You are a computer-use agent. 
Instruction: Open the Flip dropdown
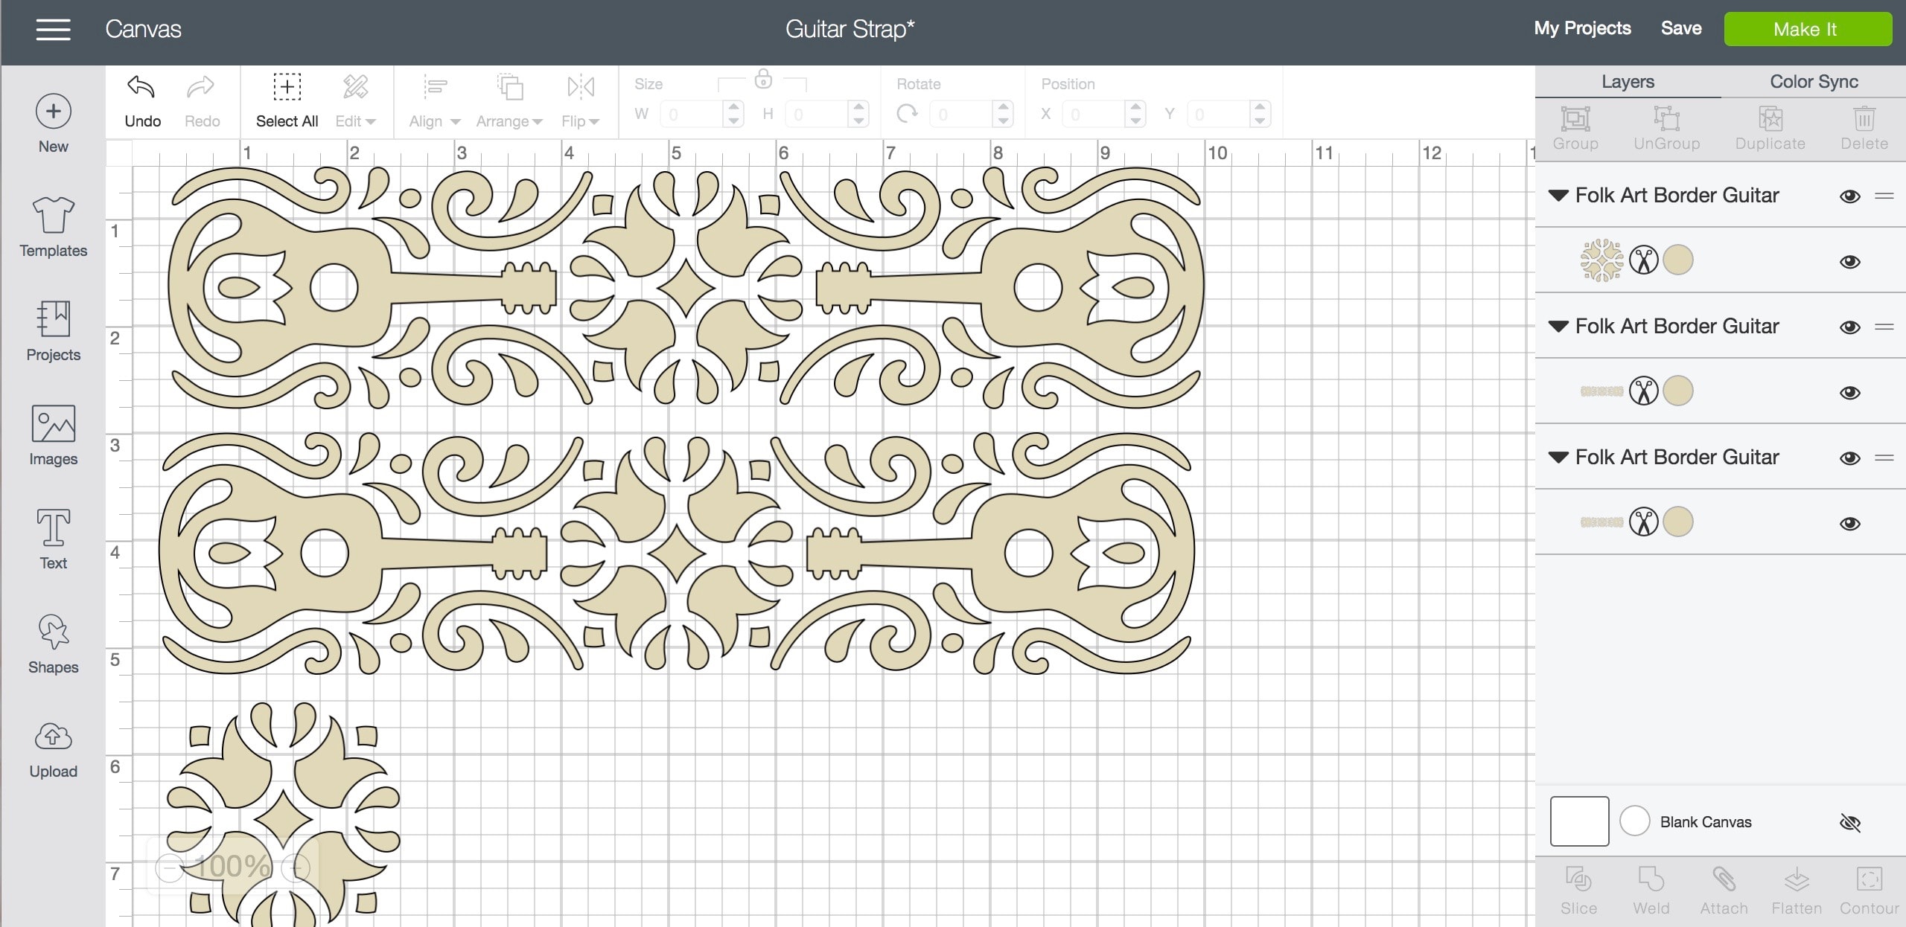[x=580, y=102]
